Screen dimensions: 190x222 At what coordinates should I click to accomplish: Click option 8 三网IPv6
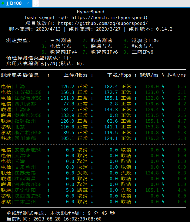[x=138, y=52]
